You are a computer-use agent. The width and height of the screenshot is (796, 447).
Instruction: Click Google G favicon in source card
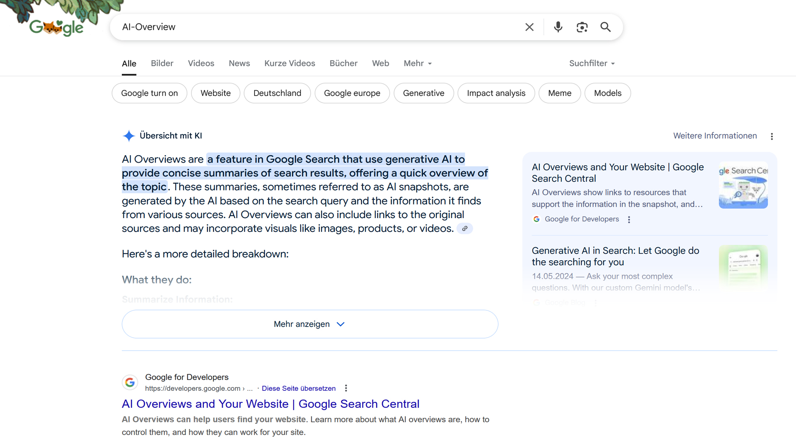(x=536, y=219)
